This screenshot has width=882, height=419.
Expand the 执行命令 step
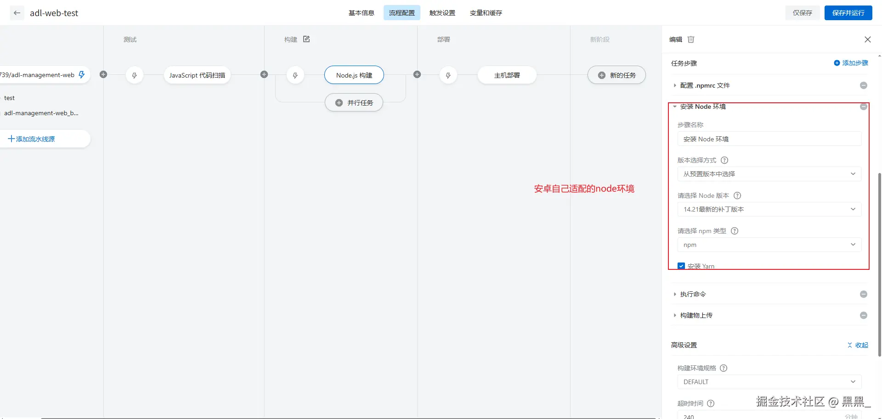675,294
